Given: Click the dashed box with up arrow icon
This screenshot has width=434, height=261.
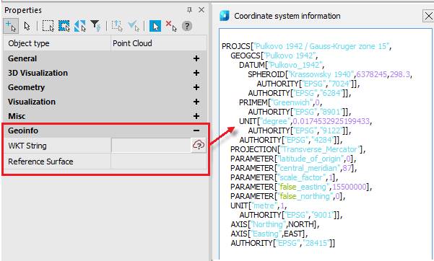Looking at the screenshot, I should pos(117,26).
